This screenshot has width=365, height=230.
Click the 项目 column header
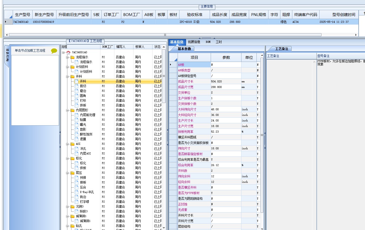point(194,58)
